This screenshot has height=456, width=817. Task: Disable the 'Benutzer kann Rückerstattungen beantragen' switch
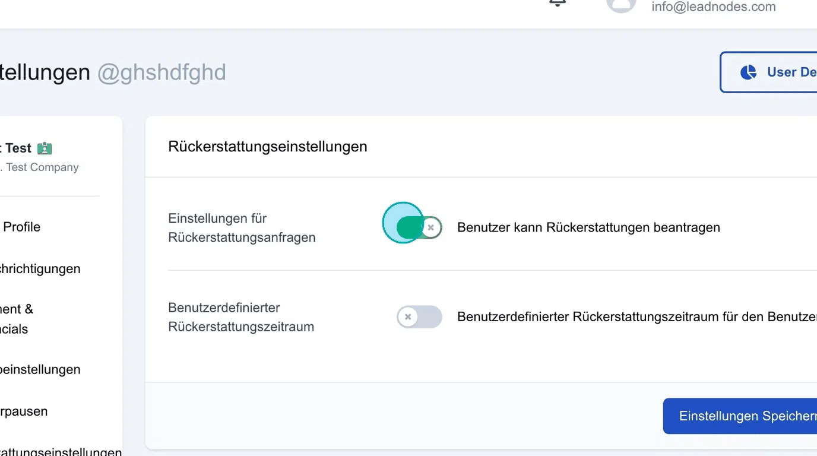(419, 227)
